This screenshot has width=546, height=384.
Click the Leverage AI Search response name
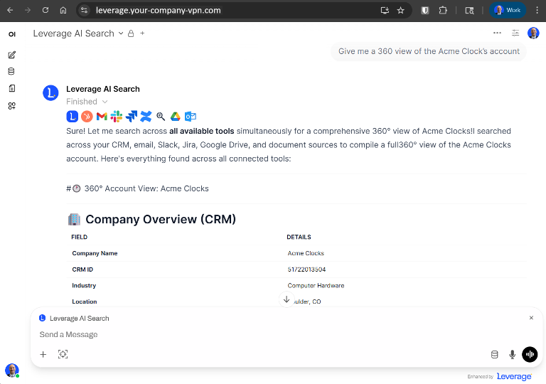coord(102,89)
